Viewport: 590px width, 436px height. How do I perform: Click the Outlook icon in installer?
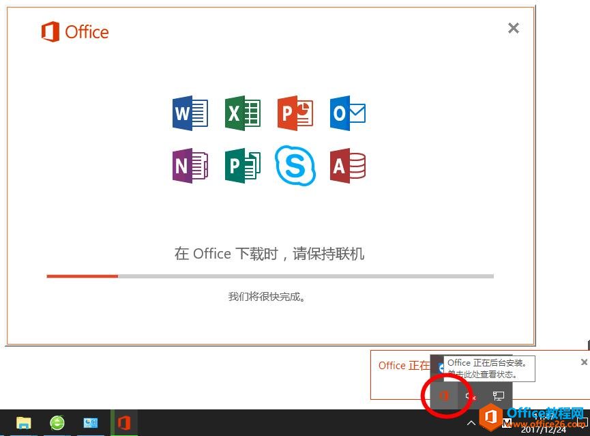coord(348,113)
